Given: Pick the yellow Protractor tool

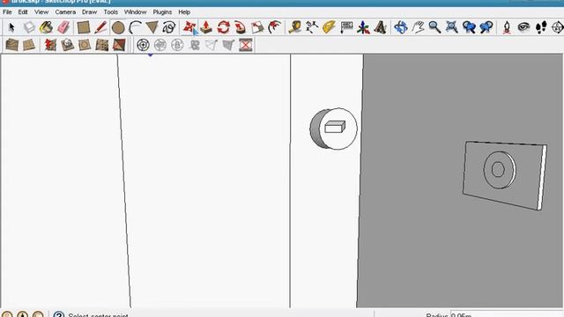Looking at the screenshot, I should [x=329, y=27].
